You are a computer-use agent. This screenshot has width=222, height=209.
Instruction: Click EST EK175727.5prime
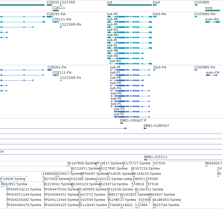pyautogui.click(x=136, y=163)
